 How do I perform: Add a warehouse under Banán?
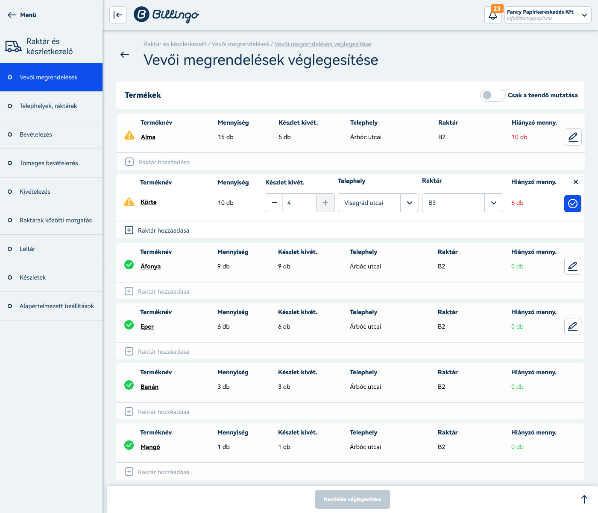157,412
